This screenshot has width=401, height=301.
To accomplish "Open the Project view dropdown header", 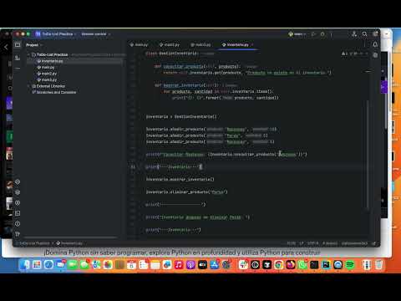I will point(33,45).
